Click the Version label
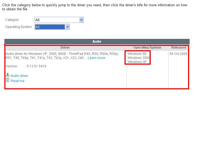Image resolution: width=218 pixels, height=163 pixels. (11, 66)
